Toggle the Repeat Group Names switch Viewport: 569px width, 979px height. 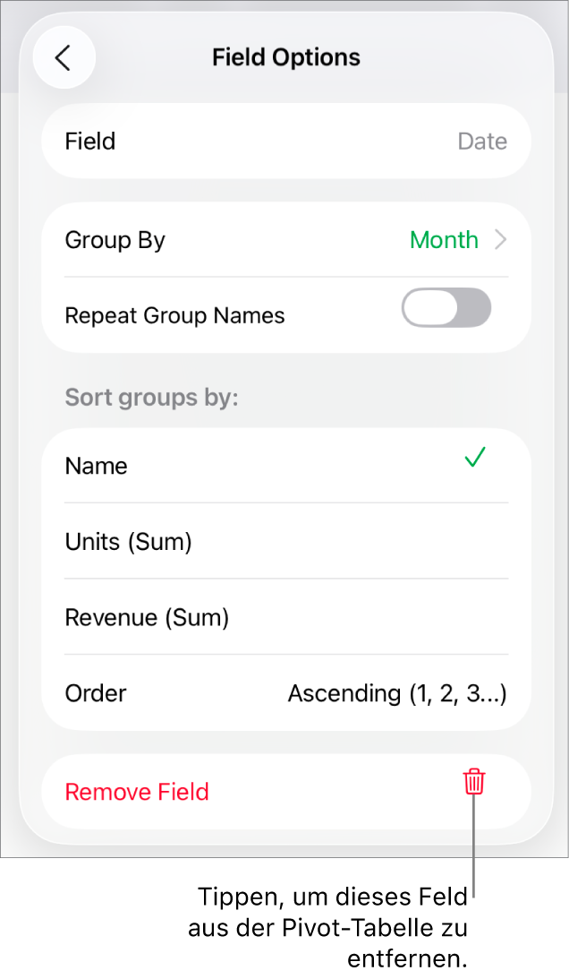446,308
